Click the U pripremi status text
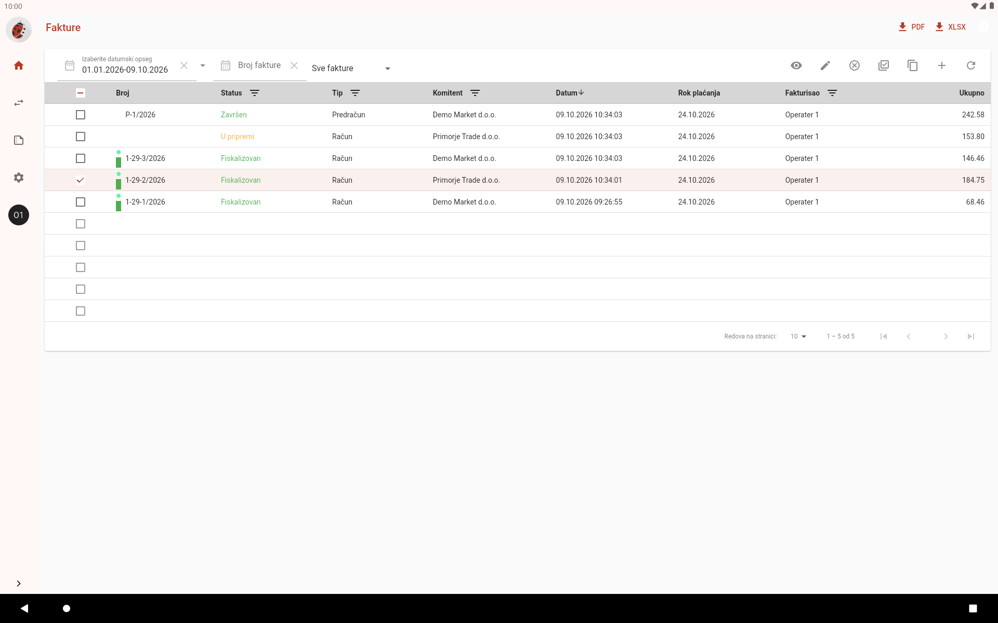Screen dimensions: 998x623 pyautogui.click(x=238, y=137)
